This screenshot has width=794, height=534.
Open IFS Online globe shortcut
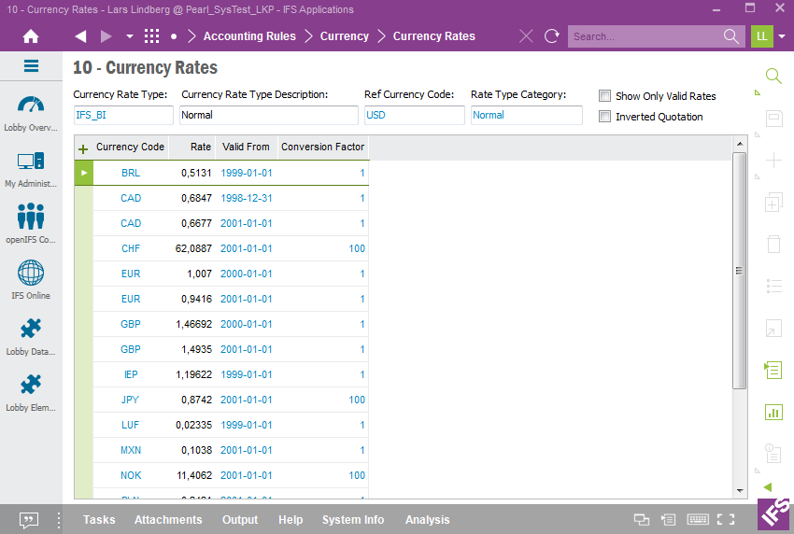point(31,280)
